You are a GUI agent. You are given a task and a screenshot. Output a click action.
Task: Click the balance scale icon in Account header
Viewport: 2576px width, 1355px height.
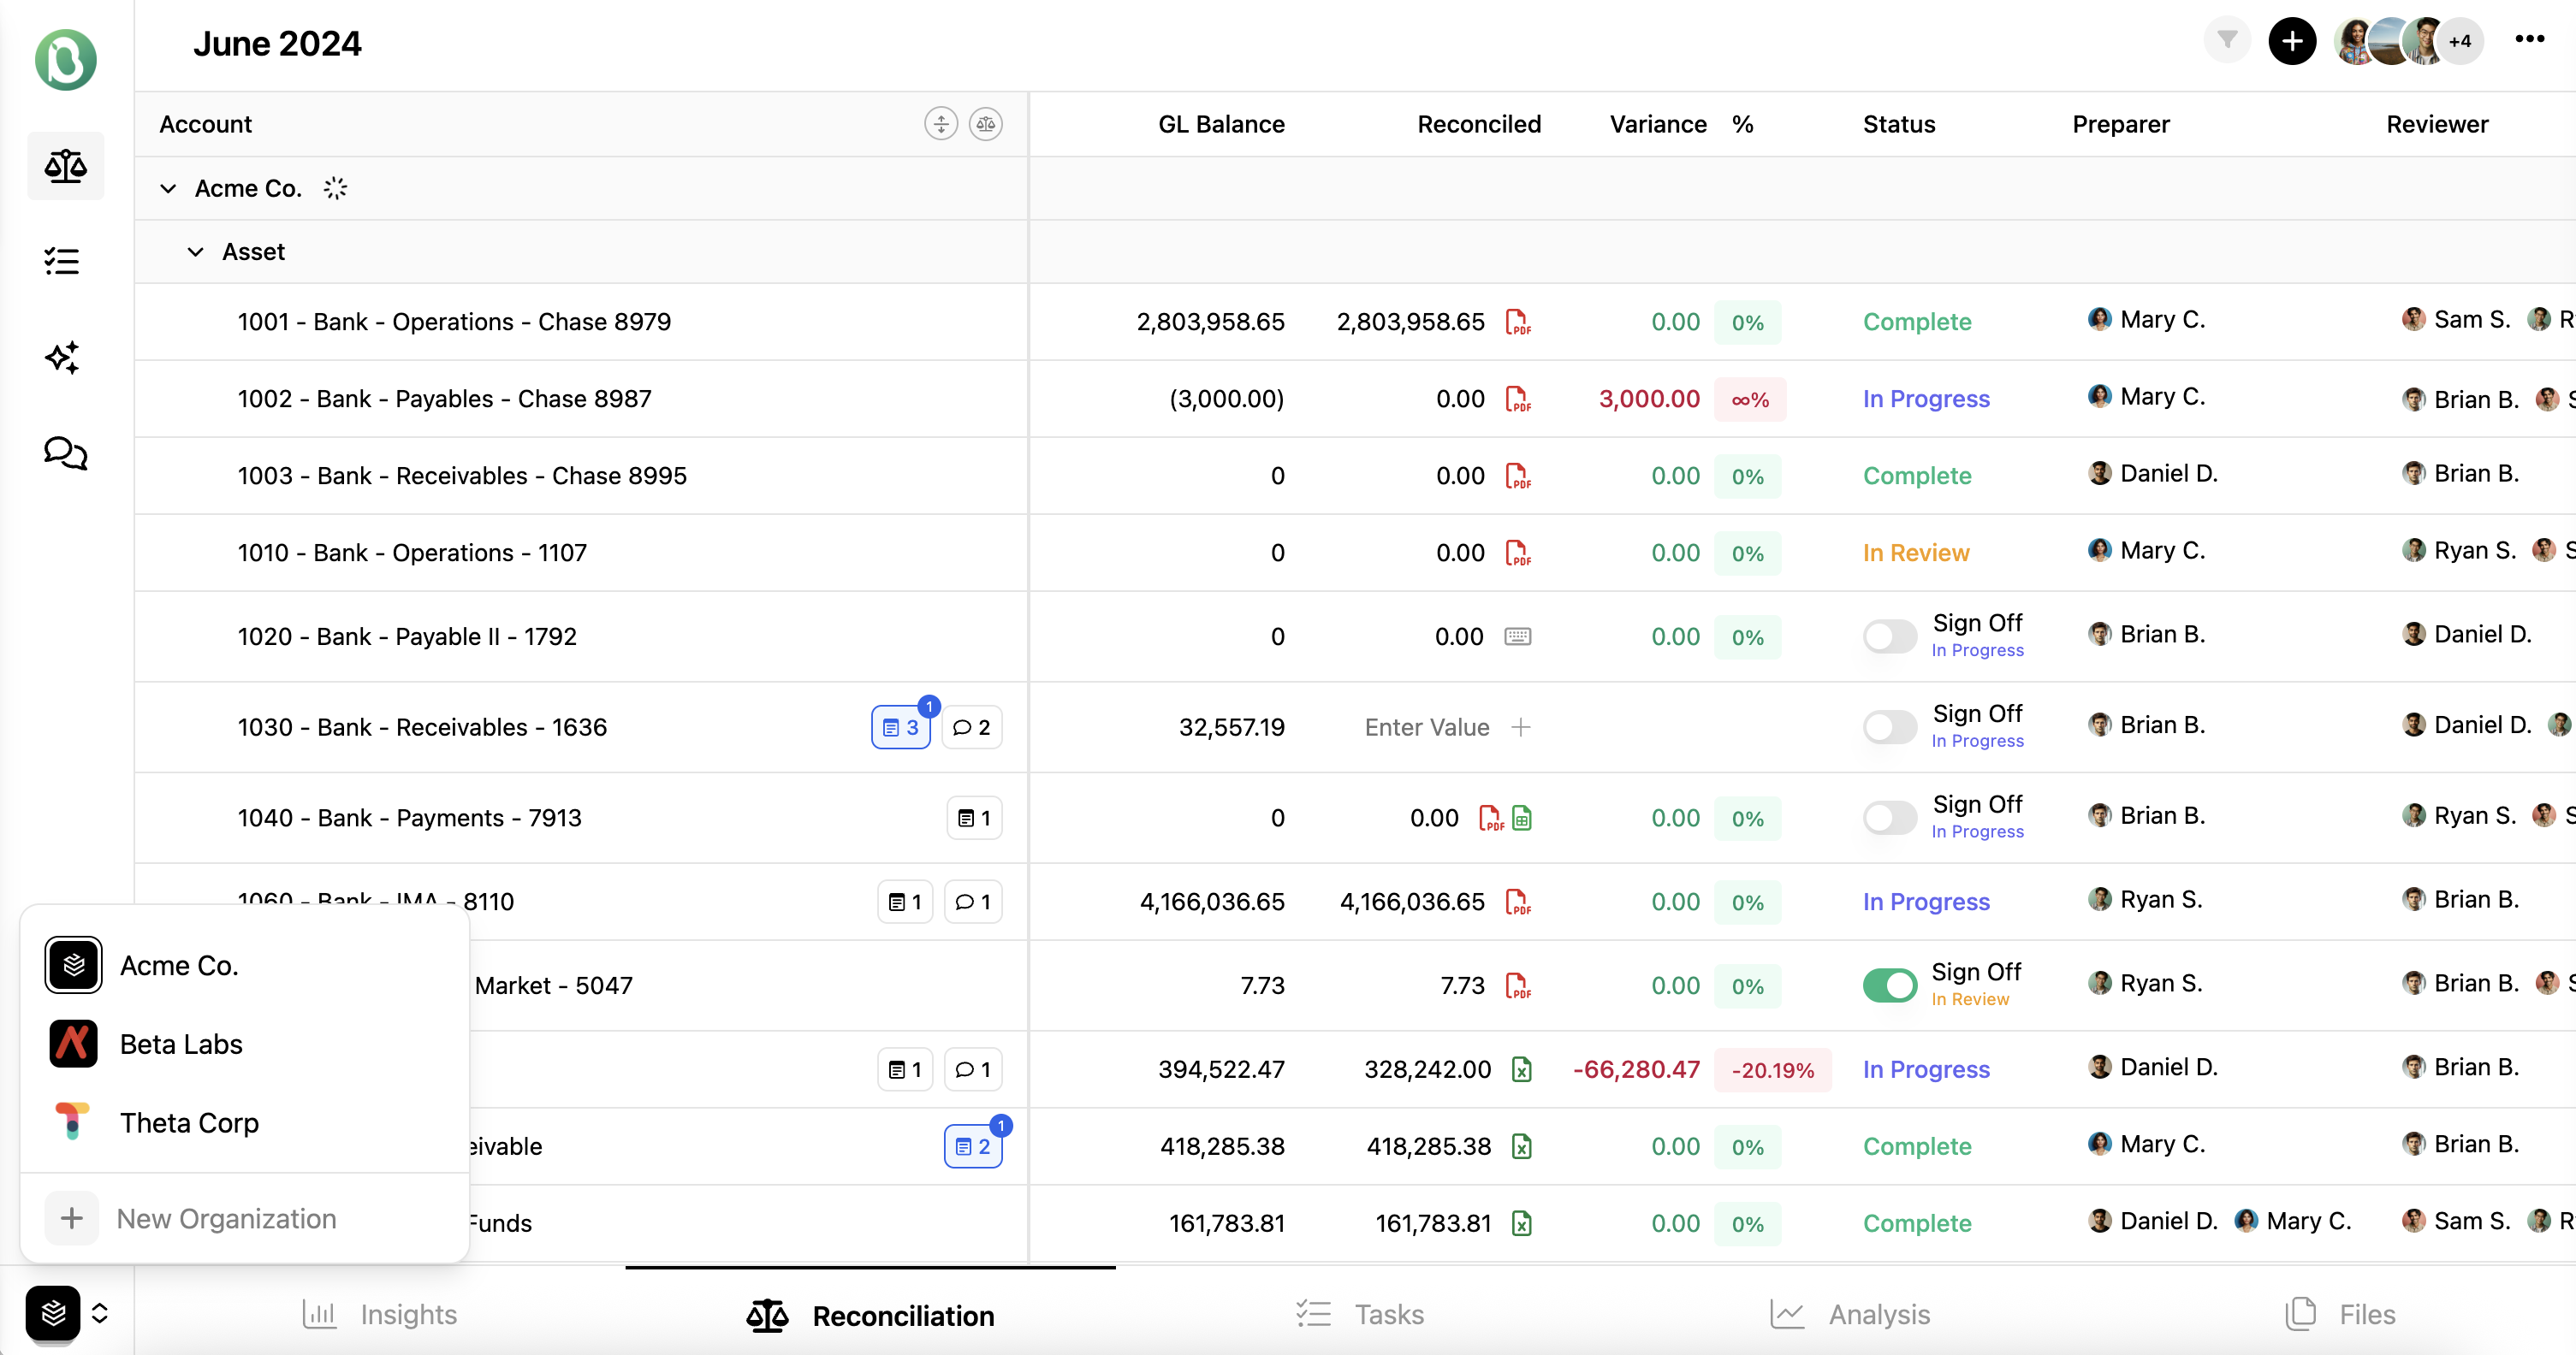point(985,124)
